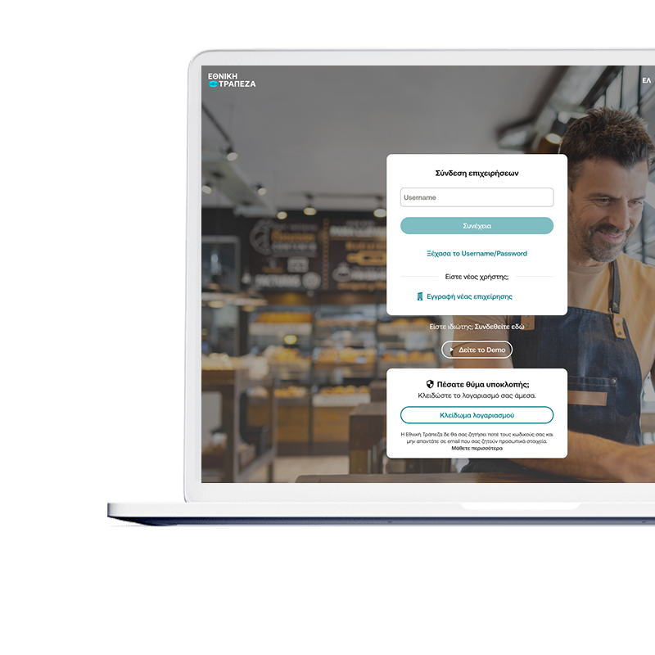Open the Δείτε το Demo label
This screenshot has width=655, height=655.
tap(482, 350)
